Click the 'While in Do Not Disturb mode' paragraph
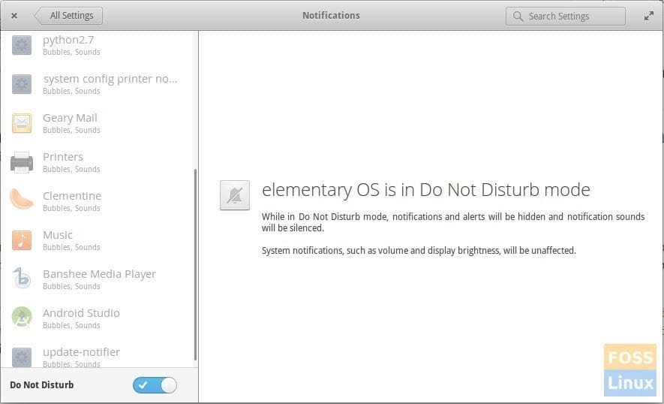Image resolution: width=664 pixels, height=404 pixels. click(x=453, y=222)
